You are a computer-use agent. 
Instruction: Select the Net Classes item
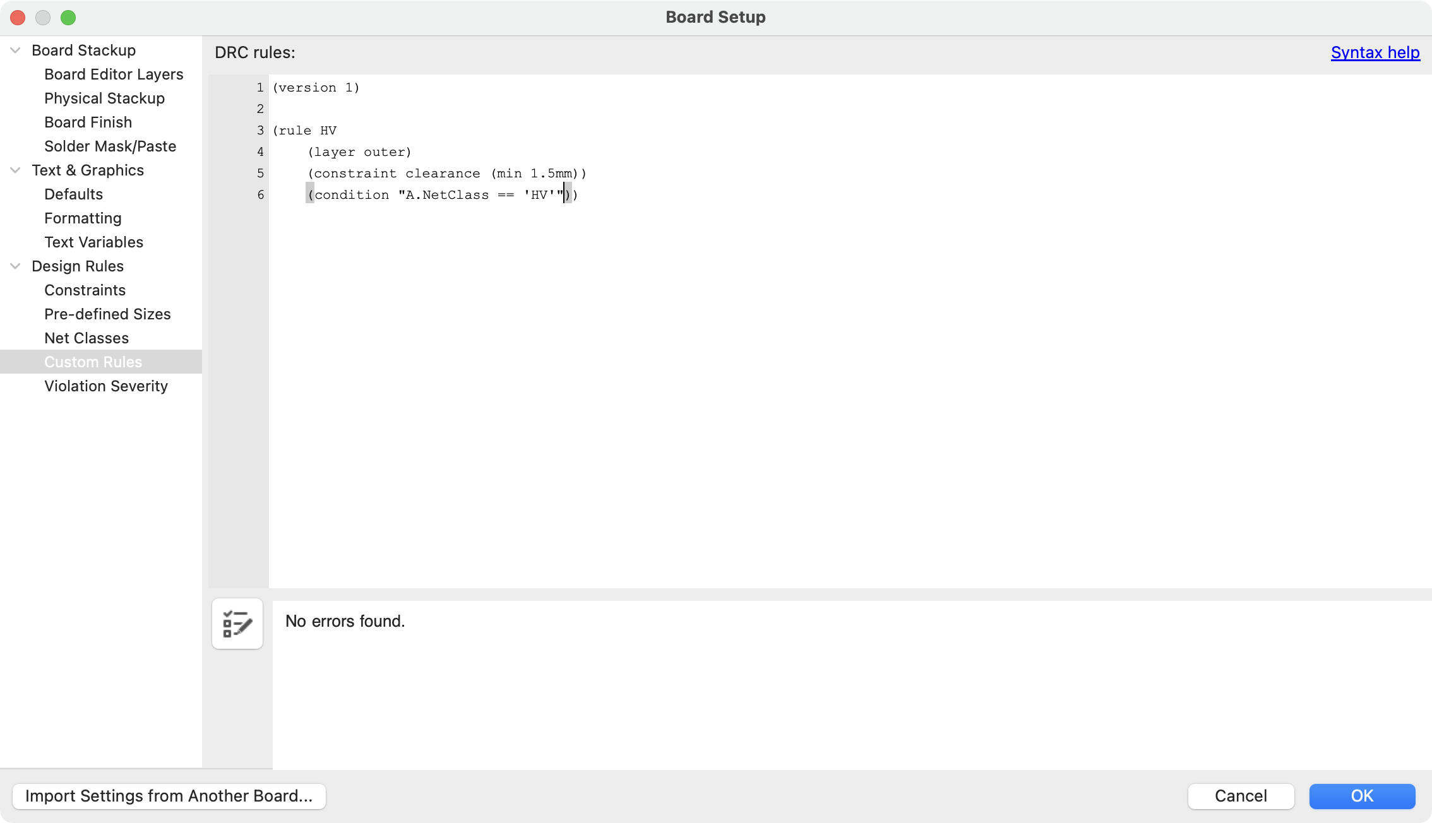(x=87, y=338)
